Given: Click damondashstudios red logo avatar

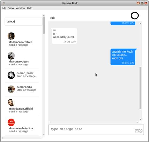Looking at the screenshot, I should tap(11, 122).
